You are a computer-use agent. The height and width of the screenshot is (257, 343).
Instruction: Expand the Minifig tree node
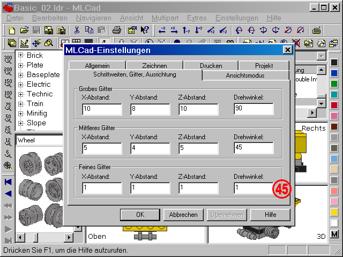click(x=20, y=114)
